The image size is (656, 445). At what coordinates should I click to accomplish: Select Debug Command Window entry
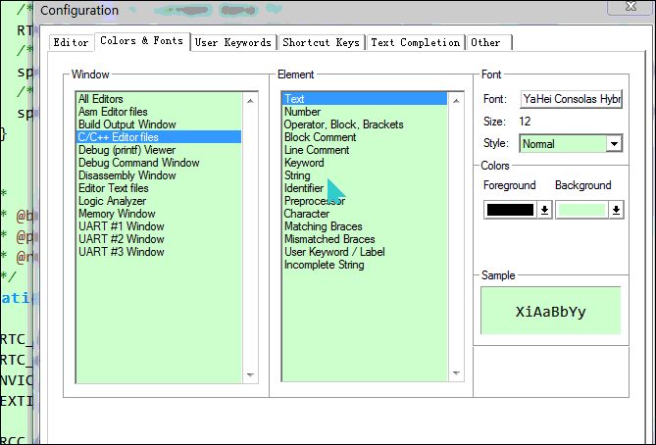point(159,163)
